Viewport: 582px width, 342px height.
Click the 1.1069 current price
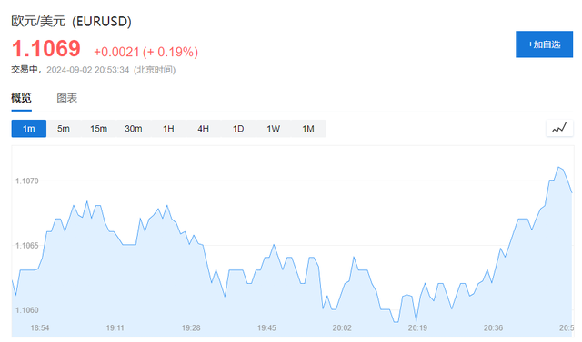pos(46,48)
